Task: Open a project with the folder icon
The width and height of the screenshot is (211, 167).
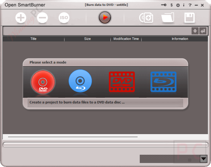Action: click(x=168, y=17)
